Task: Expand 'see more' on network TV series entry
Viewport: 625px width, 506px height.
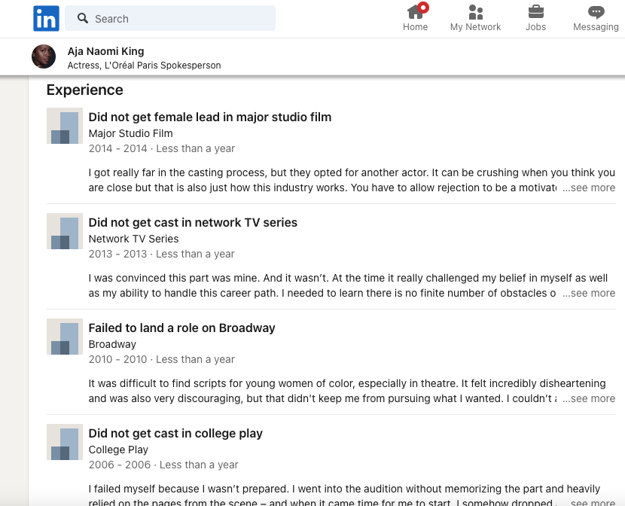Action: [x=592, y=293]
